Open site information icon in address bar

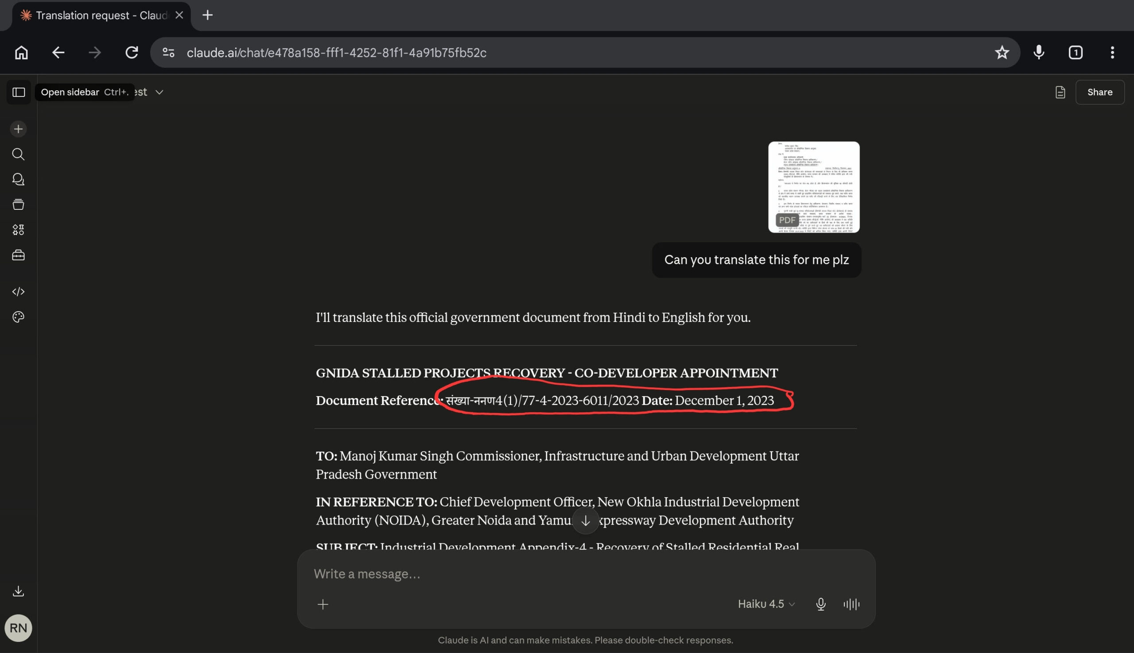[x=168, y=53]
